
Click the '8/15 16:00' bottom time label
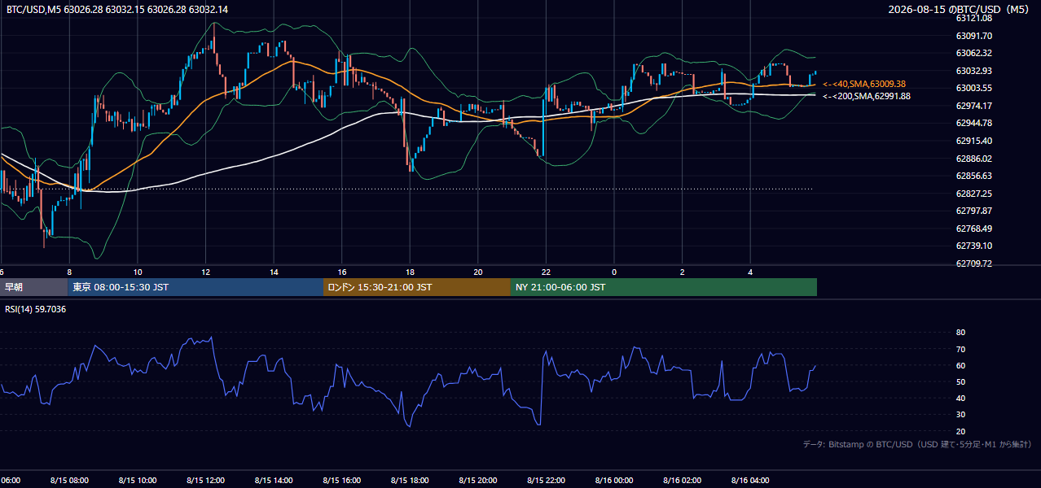342,480
